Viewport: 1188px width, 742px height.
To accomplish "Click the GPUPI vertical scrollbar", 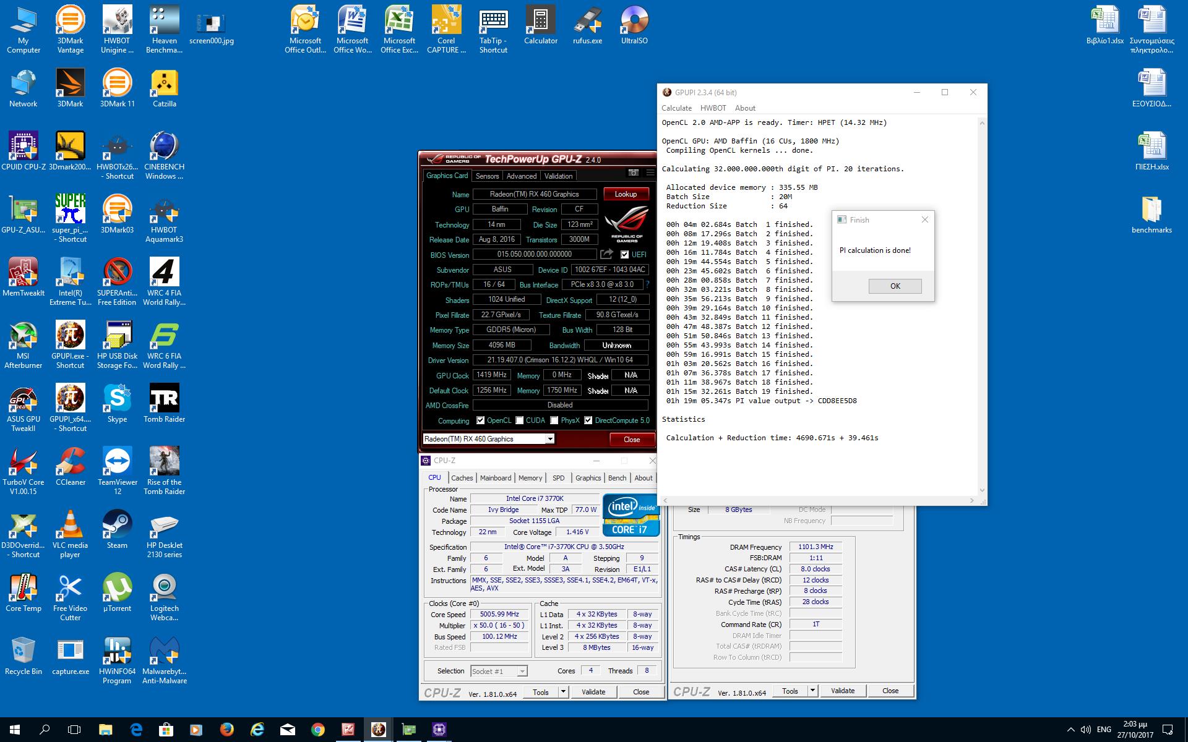I will (981, 306).
